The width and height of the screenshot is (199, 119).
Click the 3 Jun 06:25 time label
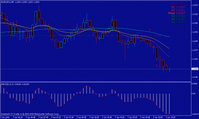coord(18,117)
